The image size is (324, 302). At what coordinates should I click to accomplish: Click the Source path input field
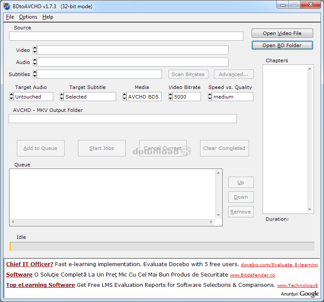click(126, 36)
